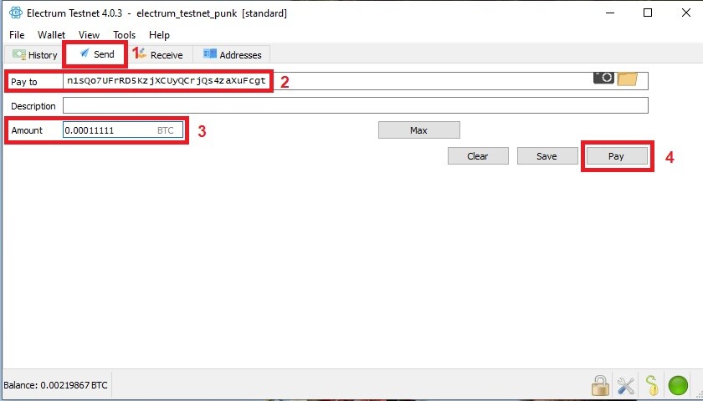Open the Wallet menu
Screen dimensions: 703x401
point(51,35)
